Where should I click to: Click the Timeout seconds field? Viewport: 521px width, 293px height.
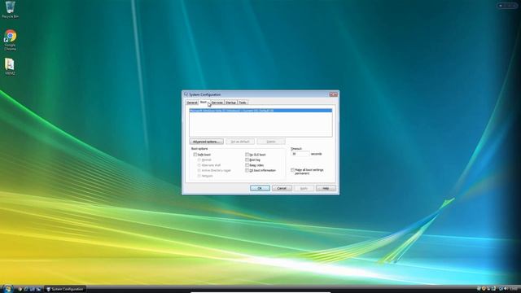[300, 154]
